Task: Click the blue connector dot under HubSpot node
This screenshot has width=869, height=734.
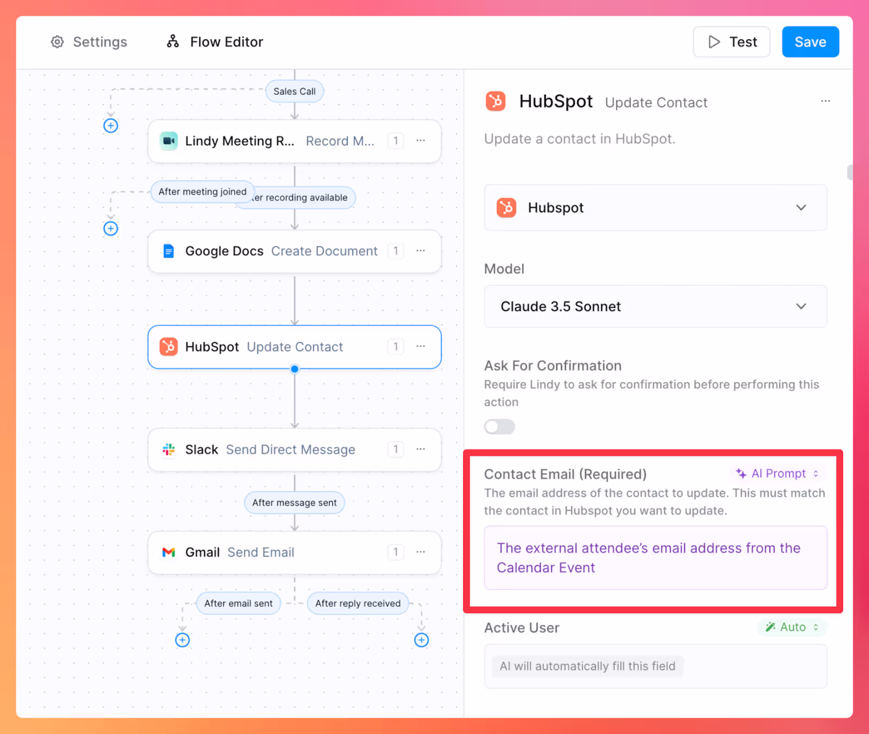Action: point(295,369)
